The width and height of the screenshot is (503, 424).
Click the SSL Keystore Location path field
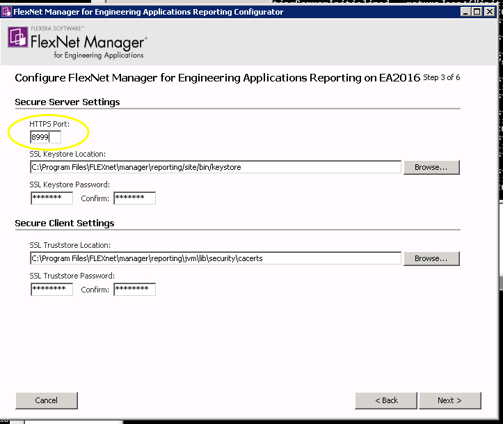click(x=215, y=167)
